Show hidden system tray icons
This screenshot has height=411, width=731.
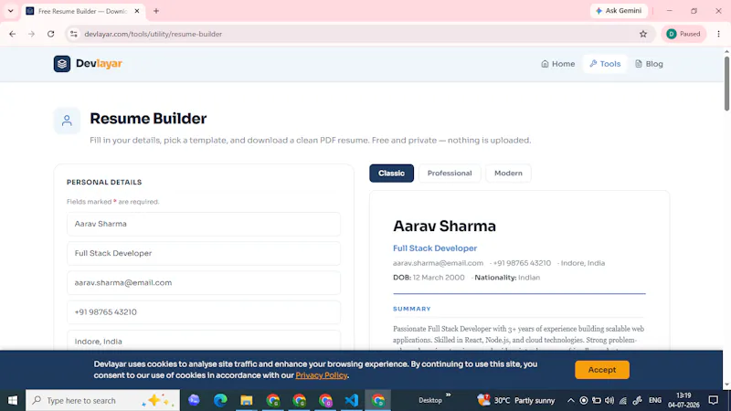(570, 400)
